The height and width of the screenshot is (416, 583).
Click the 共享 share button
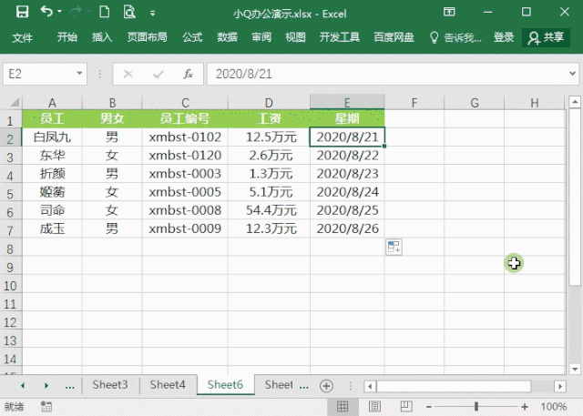[x=546, y=37]
